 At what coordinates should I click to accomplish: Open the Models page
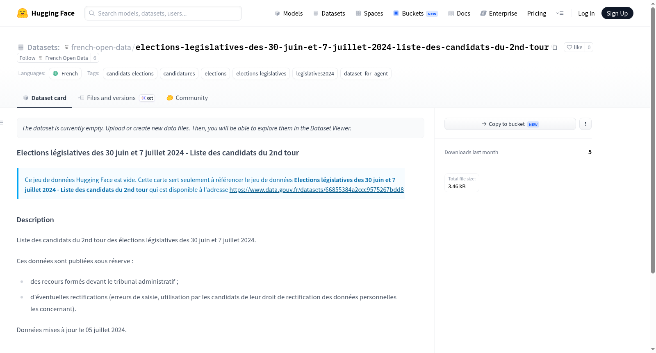pos(289,13)
